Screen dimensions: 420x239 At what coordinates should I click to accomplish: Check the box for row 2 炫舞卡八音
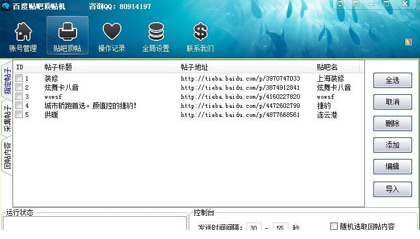coord(19,87)
